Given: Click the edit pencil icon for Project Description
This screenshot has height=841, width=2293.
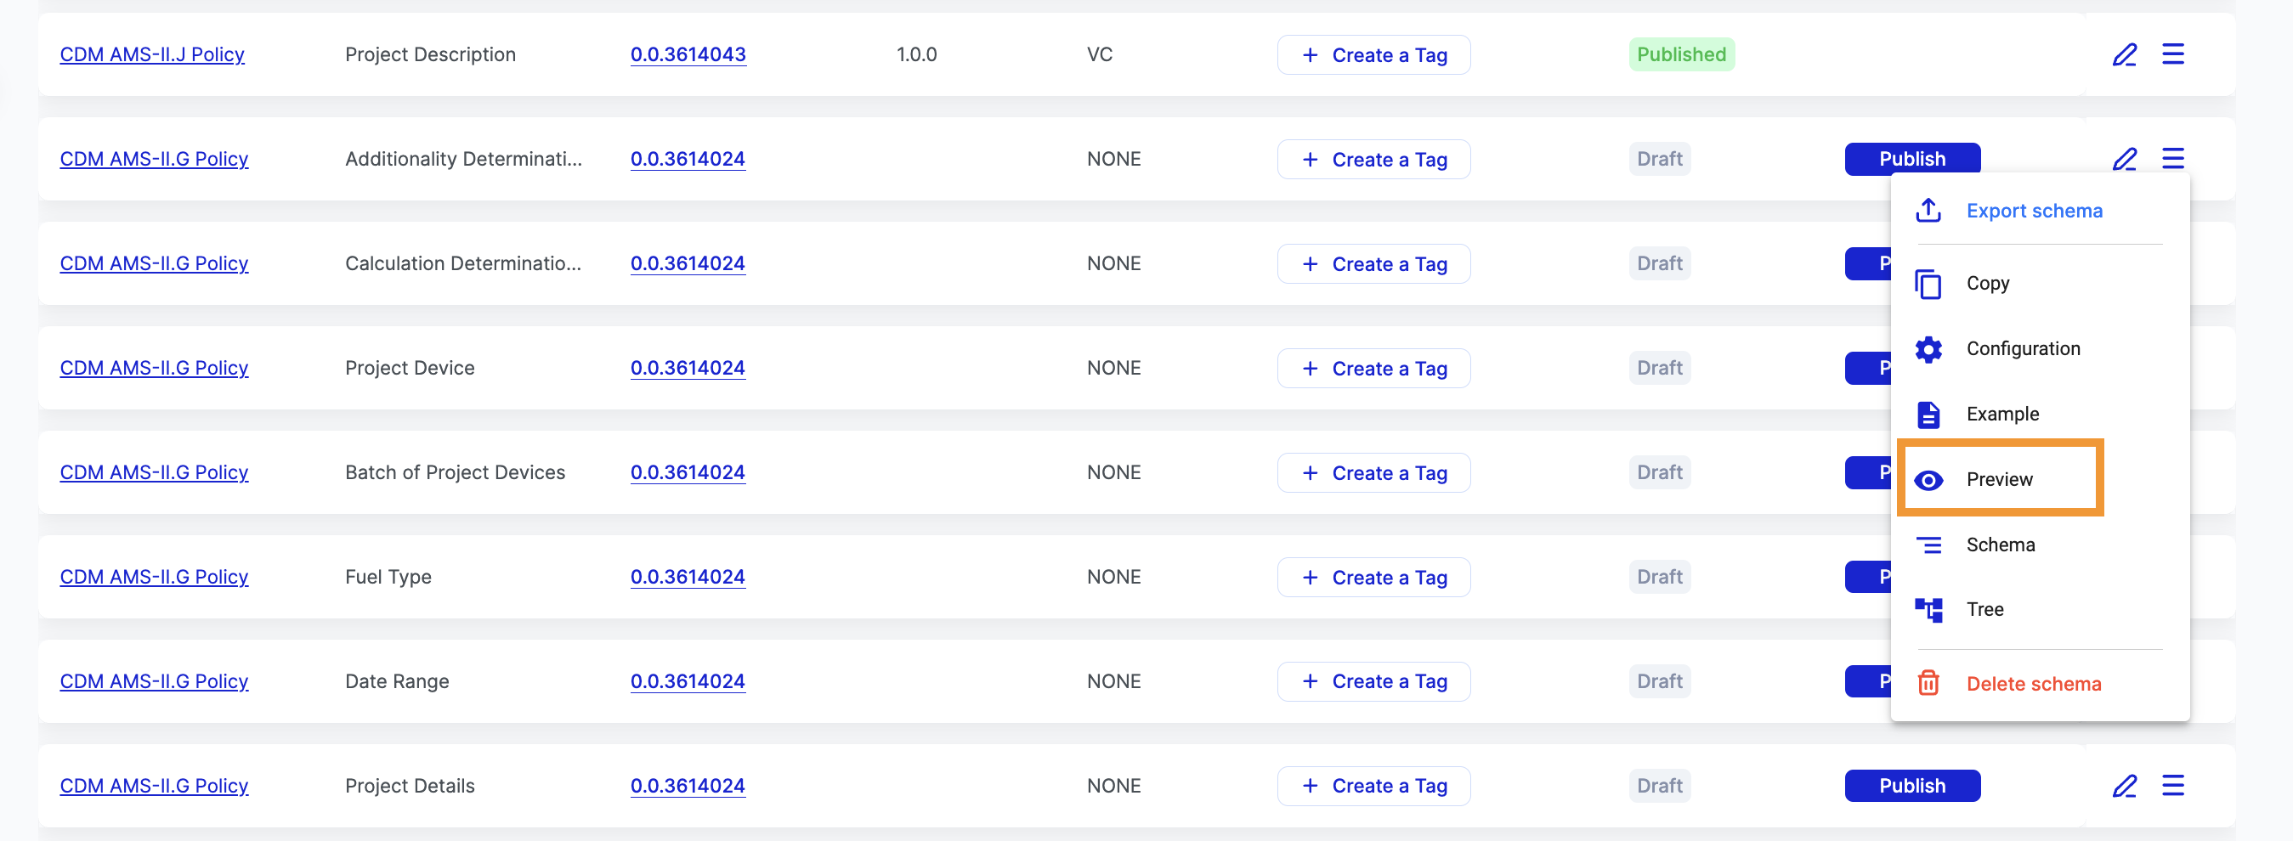Looking at the screenshot, I should point(2125,55).
